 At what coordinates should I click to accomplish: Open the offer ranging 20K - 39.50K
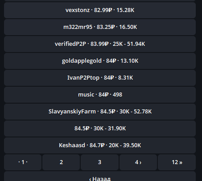click(100, 145)
